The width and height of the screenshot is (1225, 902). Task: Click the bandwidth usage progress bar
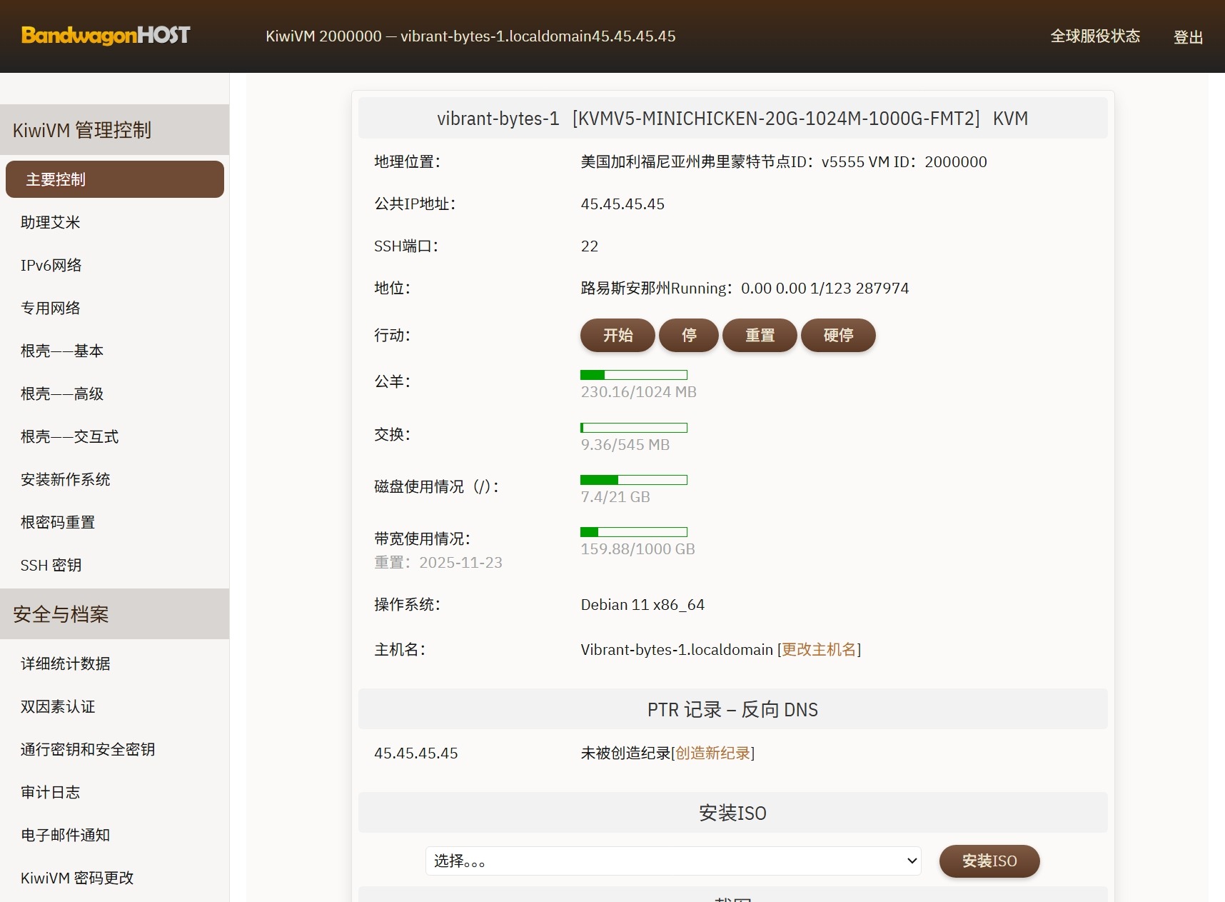coord(634,532)
